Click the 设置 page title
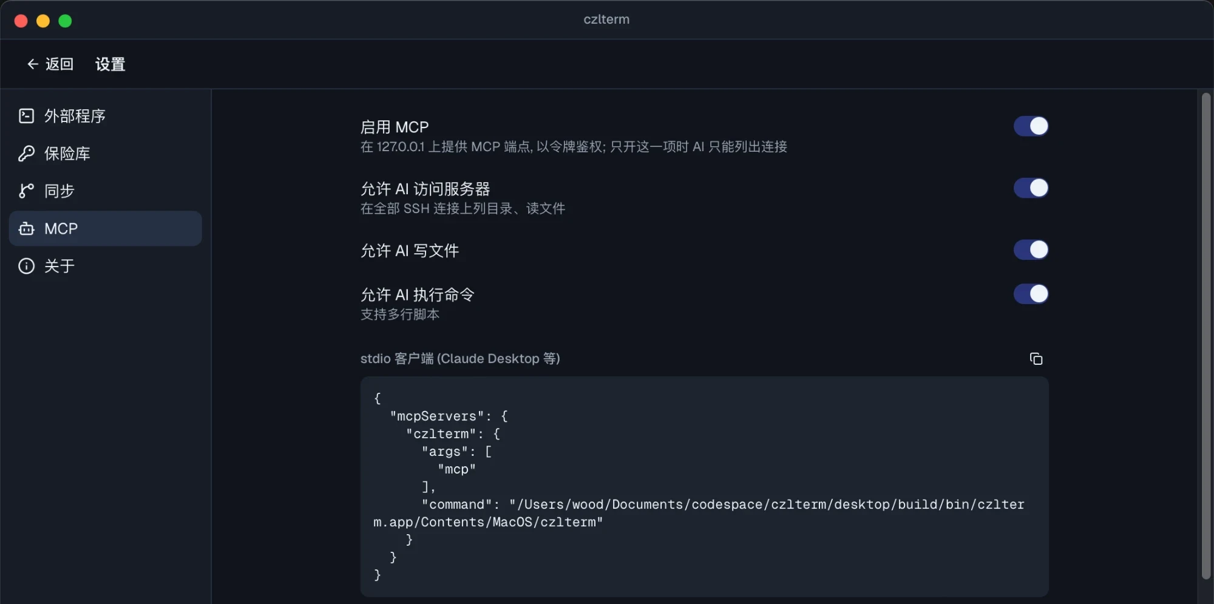The image size is (1214, 604). (x=110, y=64)
